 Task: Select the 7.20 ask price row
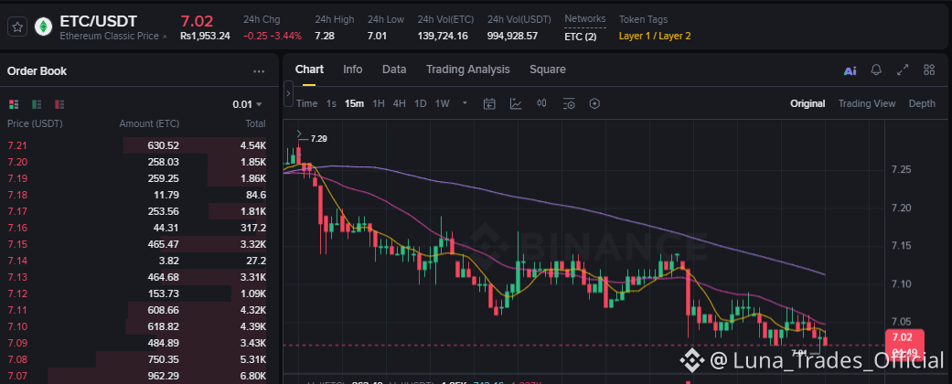tap(136, 162)
